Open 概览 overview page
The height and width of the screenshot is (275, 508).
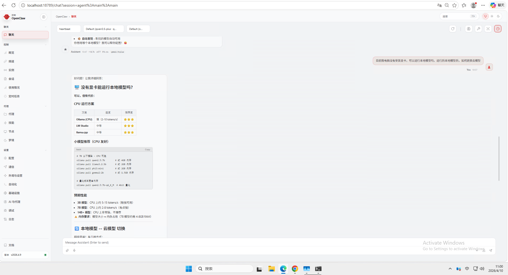(x=25, y=53)
